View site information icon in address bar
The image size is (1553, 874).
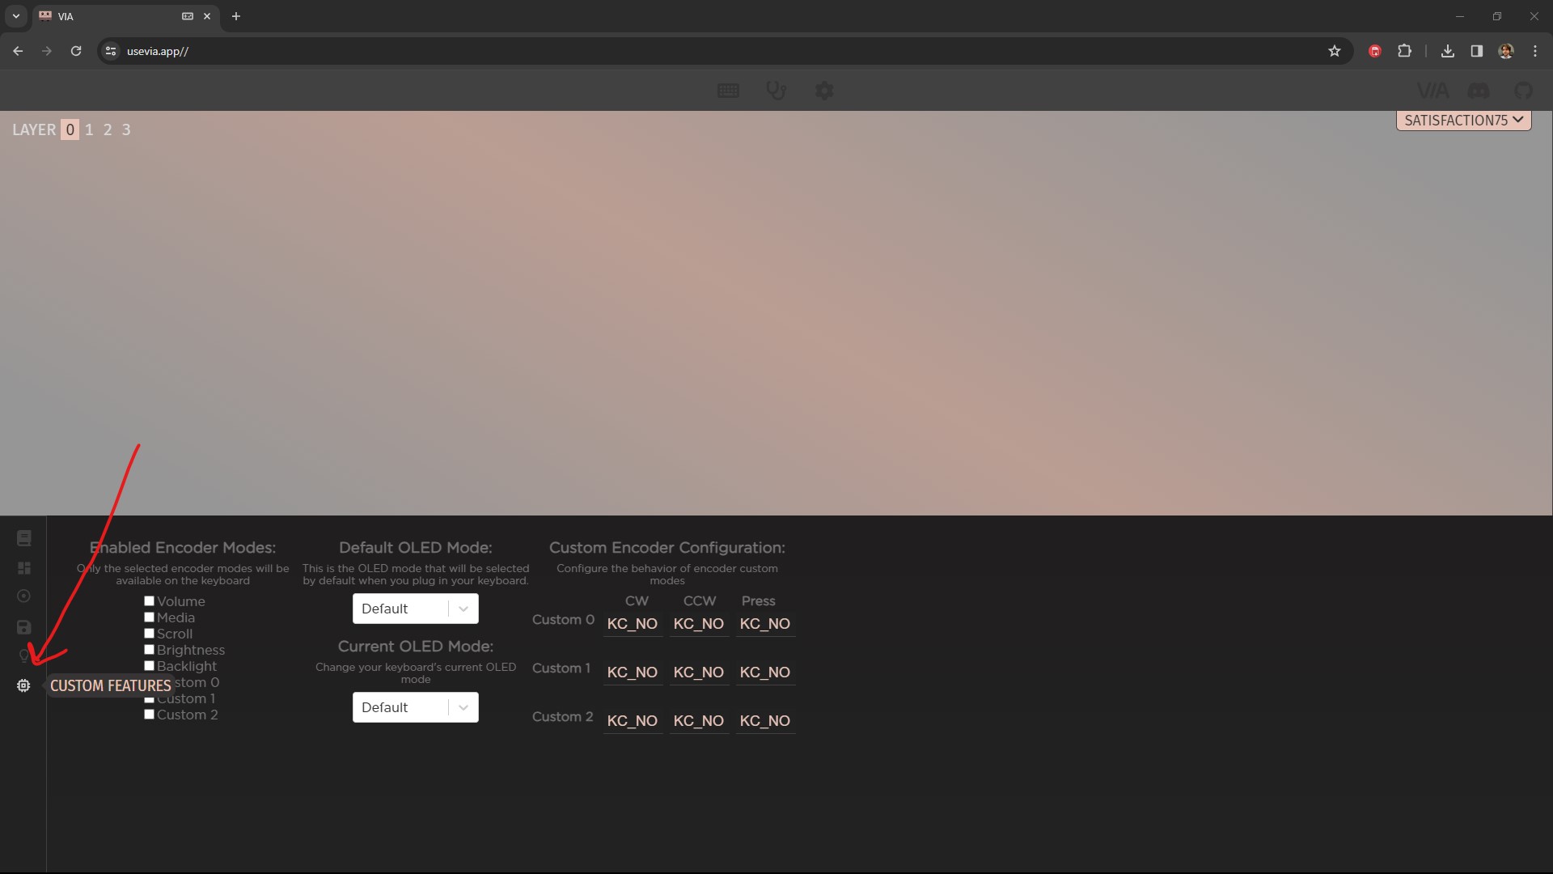(111, 51)
